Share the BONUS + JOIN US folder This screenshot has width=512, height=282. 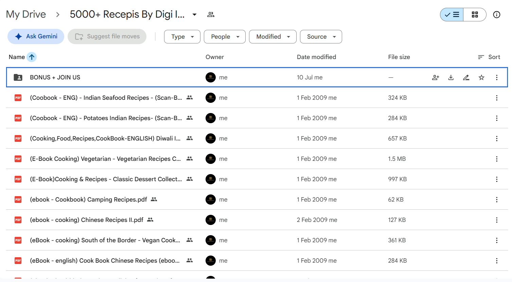coord(436,77)
